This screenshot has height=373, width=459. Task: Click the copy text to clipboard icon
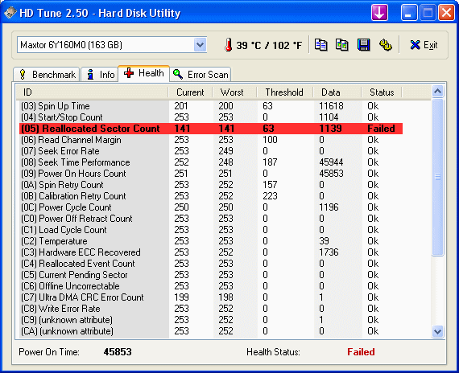320,45
